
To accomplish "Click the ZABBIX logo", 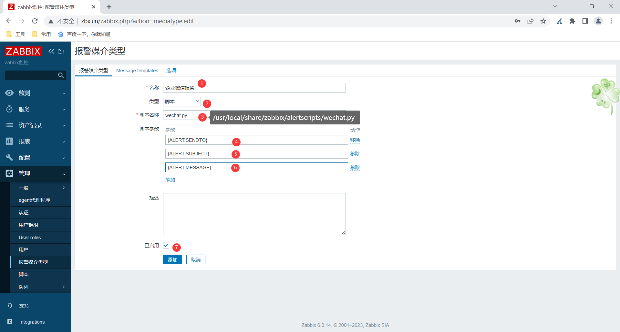I will tap(23, 51).
